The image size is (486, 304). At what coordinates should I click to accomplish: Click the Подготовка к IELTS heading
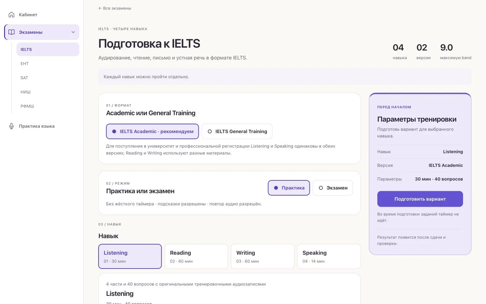point(149,44)
